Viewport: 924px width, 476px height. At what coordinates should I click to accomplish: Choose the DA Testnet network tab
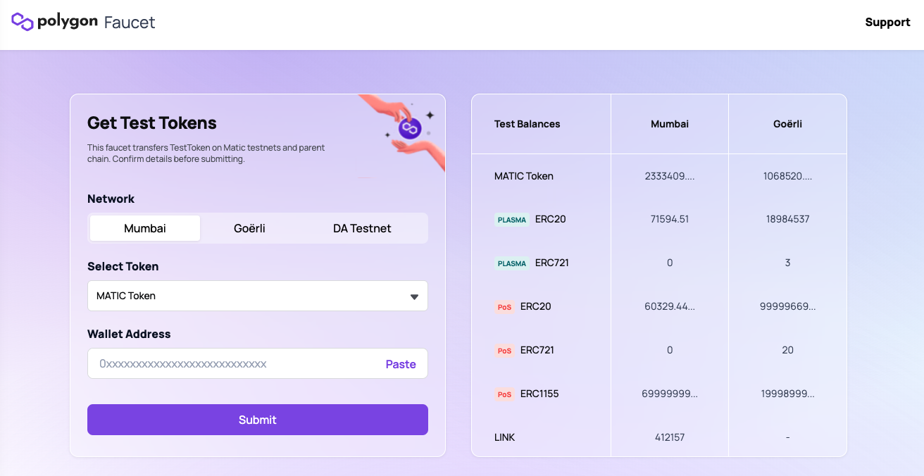coord(362,228)
